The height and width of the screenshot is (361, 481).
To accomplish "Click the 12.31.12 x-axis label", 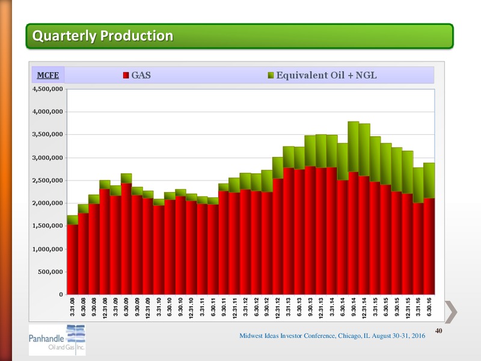I will coord(278,308).
